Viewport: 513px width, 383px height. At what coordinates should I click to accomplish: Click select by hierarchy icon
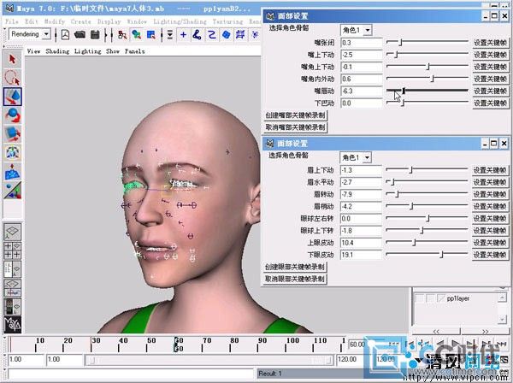pos(122,34)
